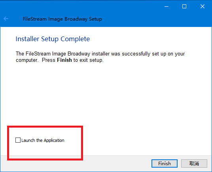
Task: Minimize the setup window
Action: [x=167, y=6]
